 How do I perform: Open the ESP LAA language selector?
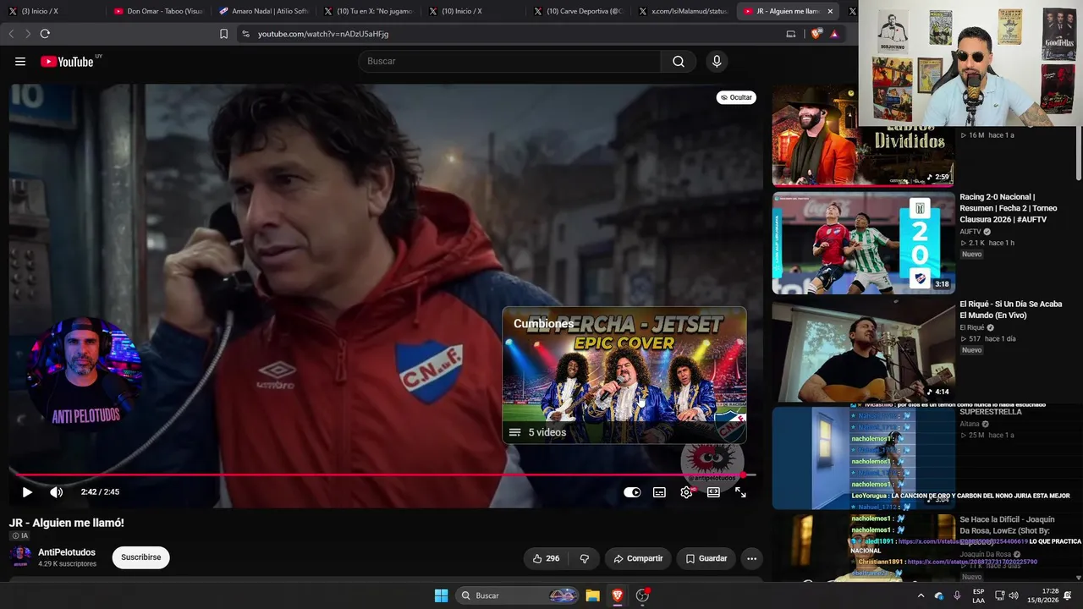point(978,595)
